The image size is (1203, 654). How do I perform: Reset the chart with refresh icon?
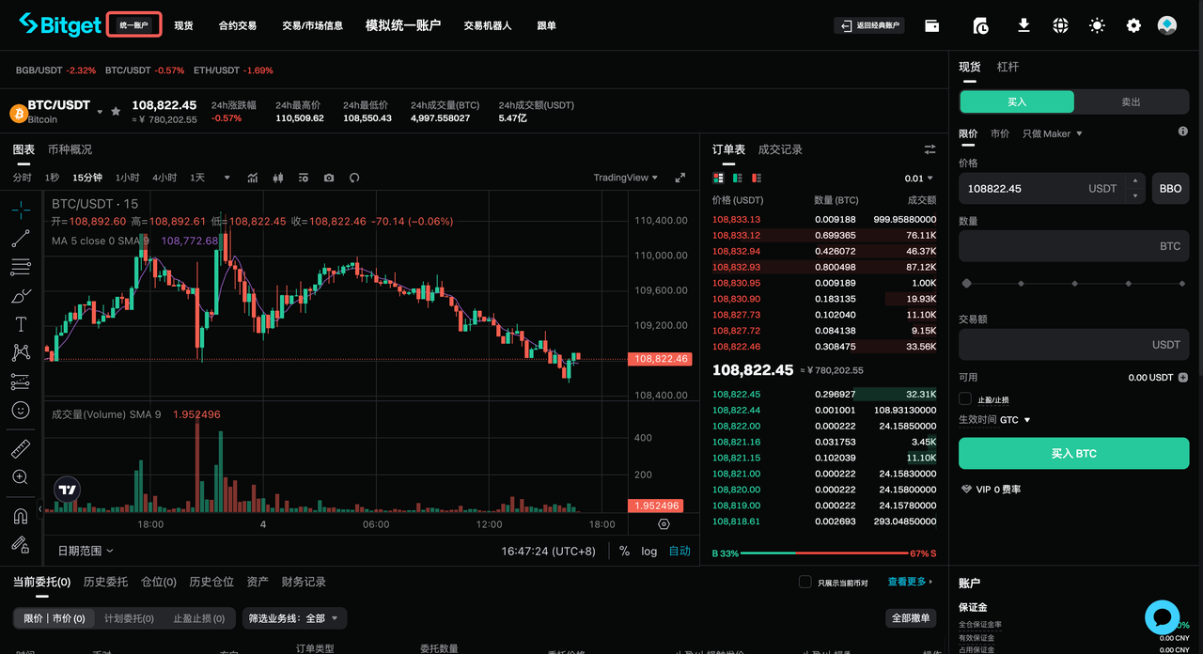pos(354,178)
